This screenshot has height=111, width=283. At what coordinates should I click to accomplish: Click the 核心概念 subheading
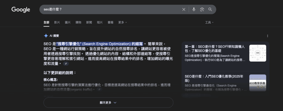(51, 80)
